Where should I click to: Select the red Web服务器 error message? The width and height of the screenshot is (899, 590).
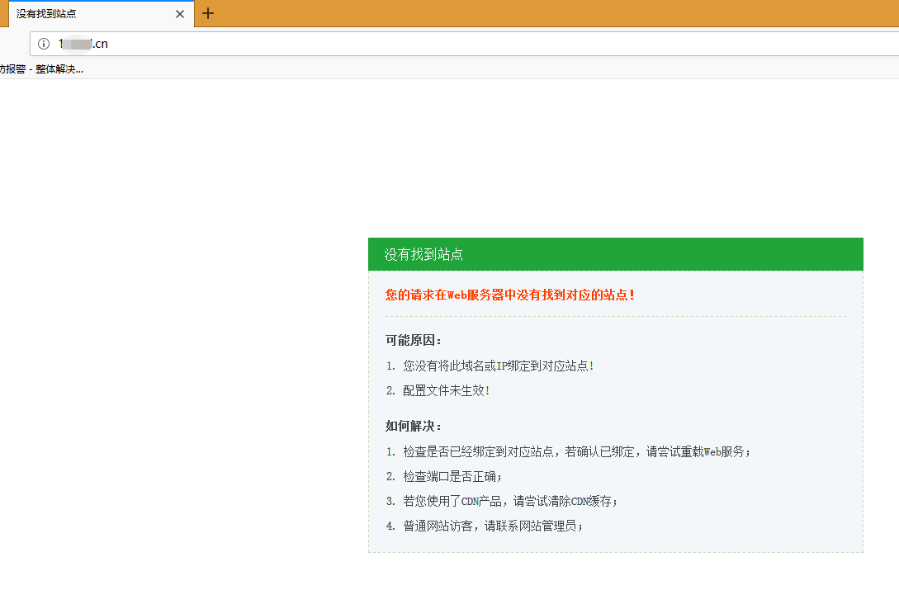509,295
